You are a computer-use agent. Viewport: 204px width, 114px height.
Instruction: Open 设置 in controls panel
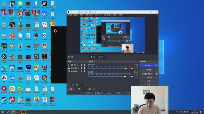pos(149,81)
